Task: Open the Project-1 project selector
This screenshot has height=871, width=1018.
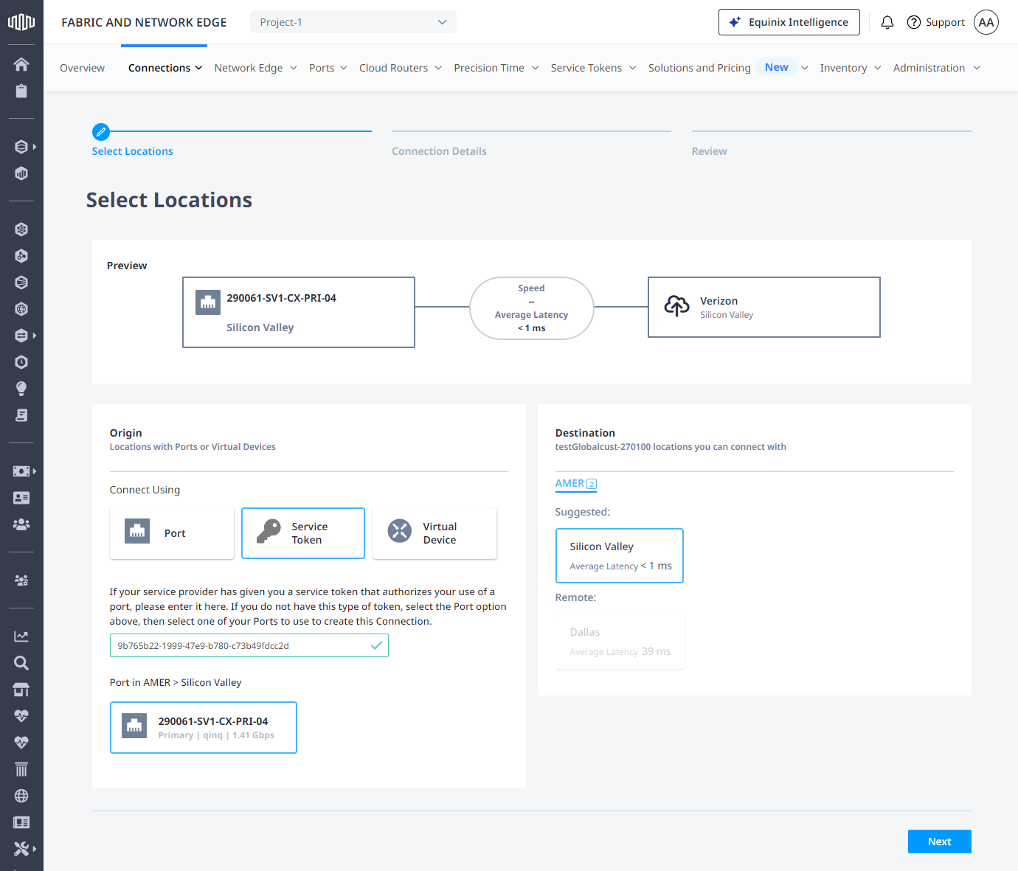Action: click(353, 22)
